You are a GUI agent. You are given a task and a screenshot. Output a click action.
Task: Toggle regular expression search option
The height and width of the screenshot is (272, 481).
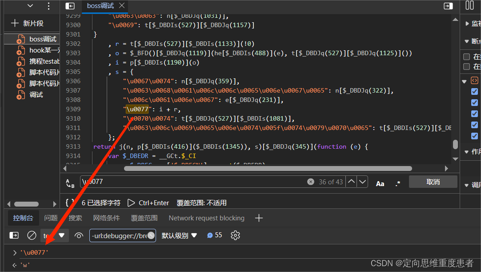[397, 183]
